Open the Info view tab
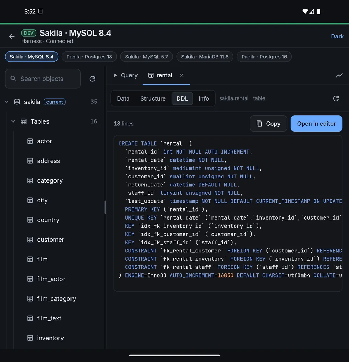Viewport: 349px width, 362px height. pyautogui.click(x=203, y=98)
